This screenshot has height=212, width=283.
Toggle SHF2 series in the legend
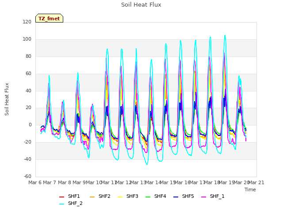pyautogui.click(x=100, y=196)
